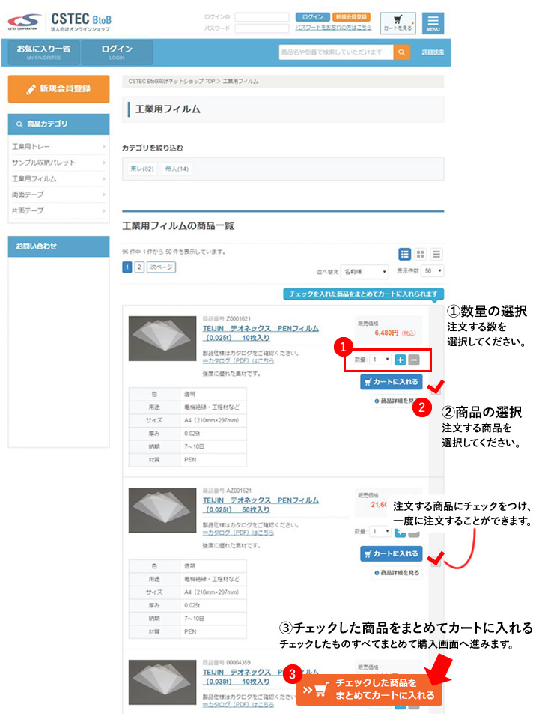Increase quantity for Z0001621 with plus
Image resolution: width=539 pixels, height=725 pixels.
(401, 360)
